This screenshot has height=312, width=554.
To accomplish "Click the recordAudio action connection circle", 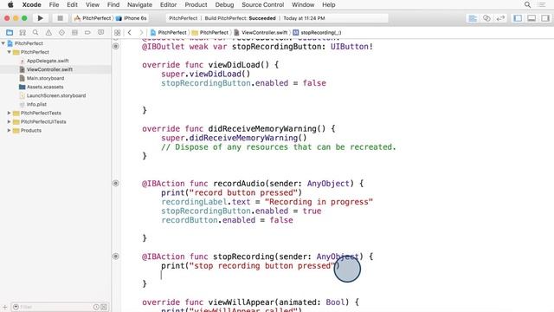I will click(x=116, y=183).
